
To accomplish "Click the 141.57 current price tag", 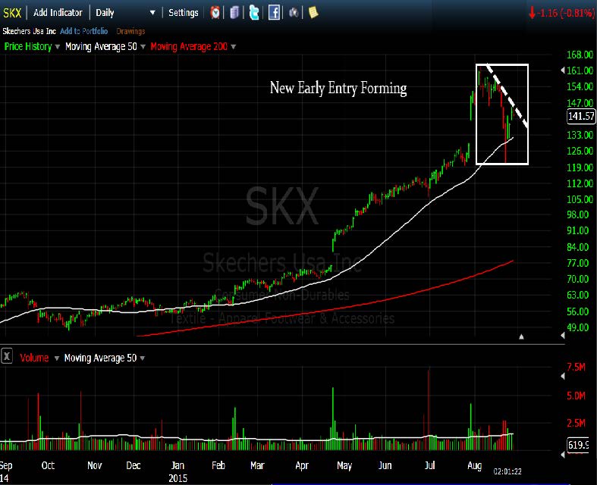I will point(580,116).
